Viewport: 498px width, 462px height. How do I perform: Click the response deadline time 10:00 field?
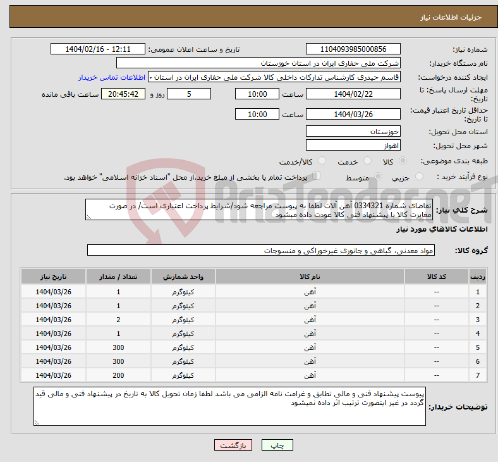click(257, 94)
